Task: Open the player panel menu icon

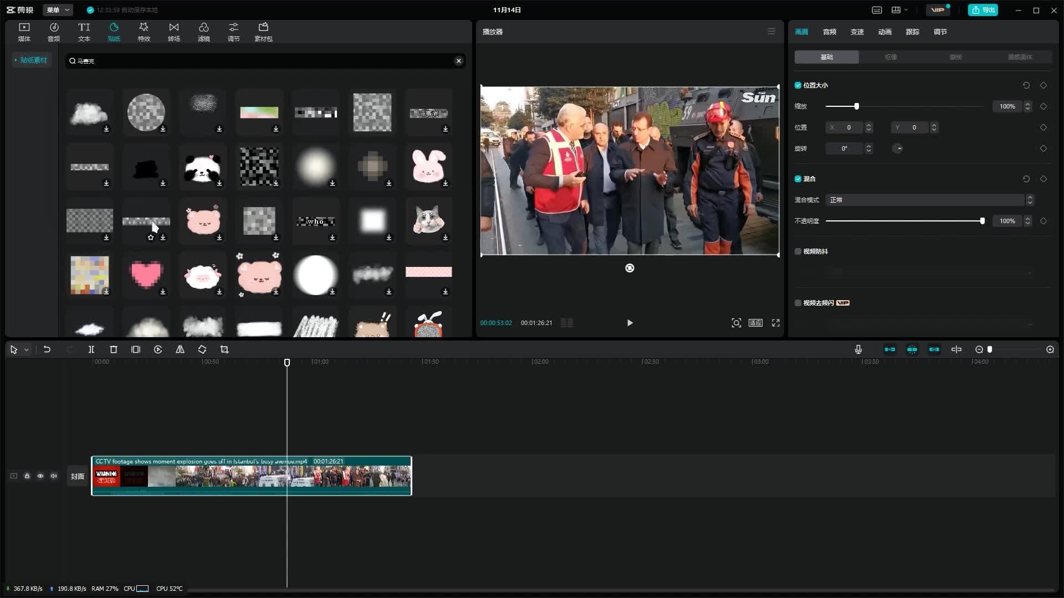Action: 771,32
